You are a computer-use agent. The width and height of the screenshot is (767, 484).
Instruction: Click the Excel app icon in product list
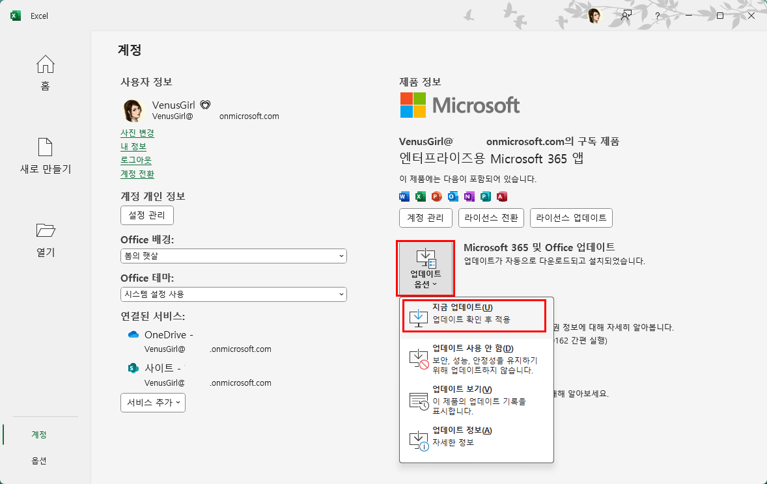click(x=420, y=196)
